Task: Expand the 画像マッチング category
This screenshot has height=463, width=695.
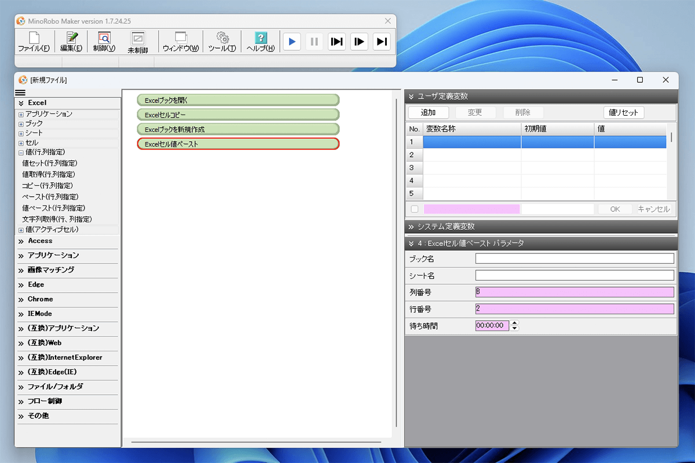Action: 21,270
